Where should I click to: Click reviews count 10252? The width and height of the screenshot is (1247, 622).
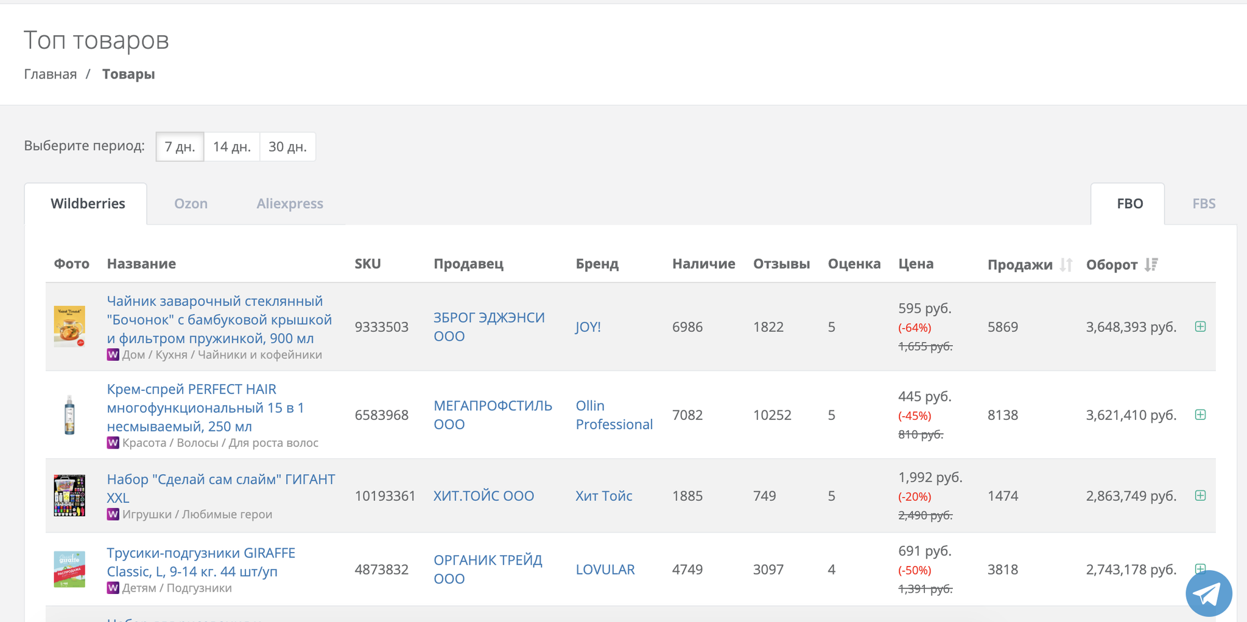coord(772,415)
